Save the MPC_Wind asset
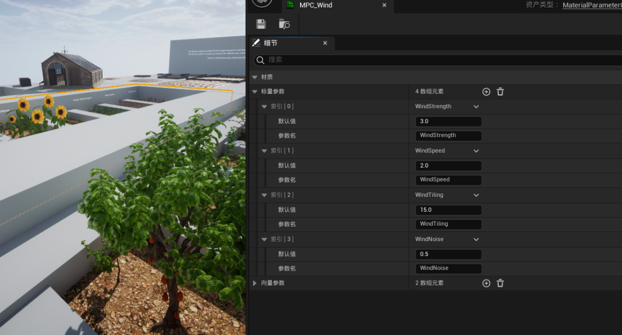This screenshot has width=622, height=335. pos(261,24)
